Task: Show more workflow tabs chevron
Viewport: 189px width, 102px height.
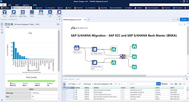Action: pos(174,20)
